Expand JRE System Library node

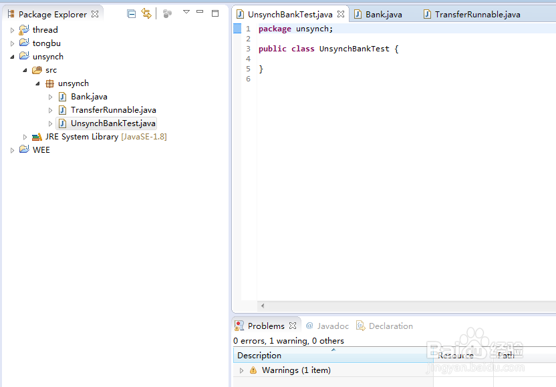[x=25, y=137]
